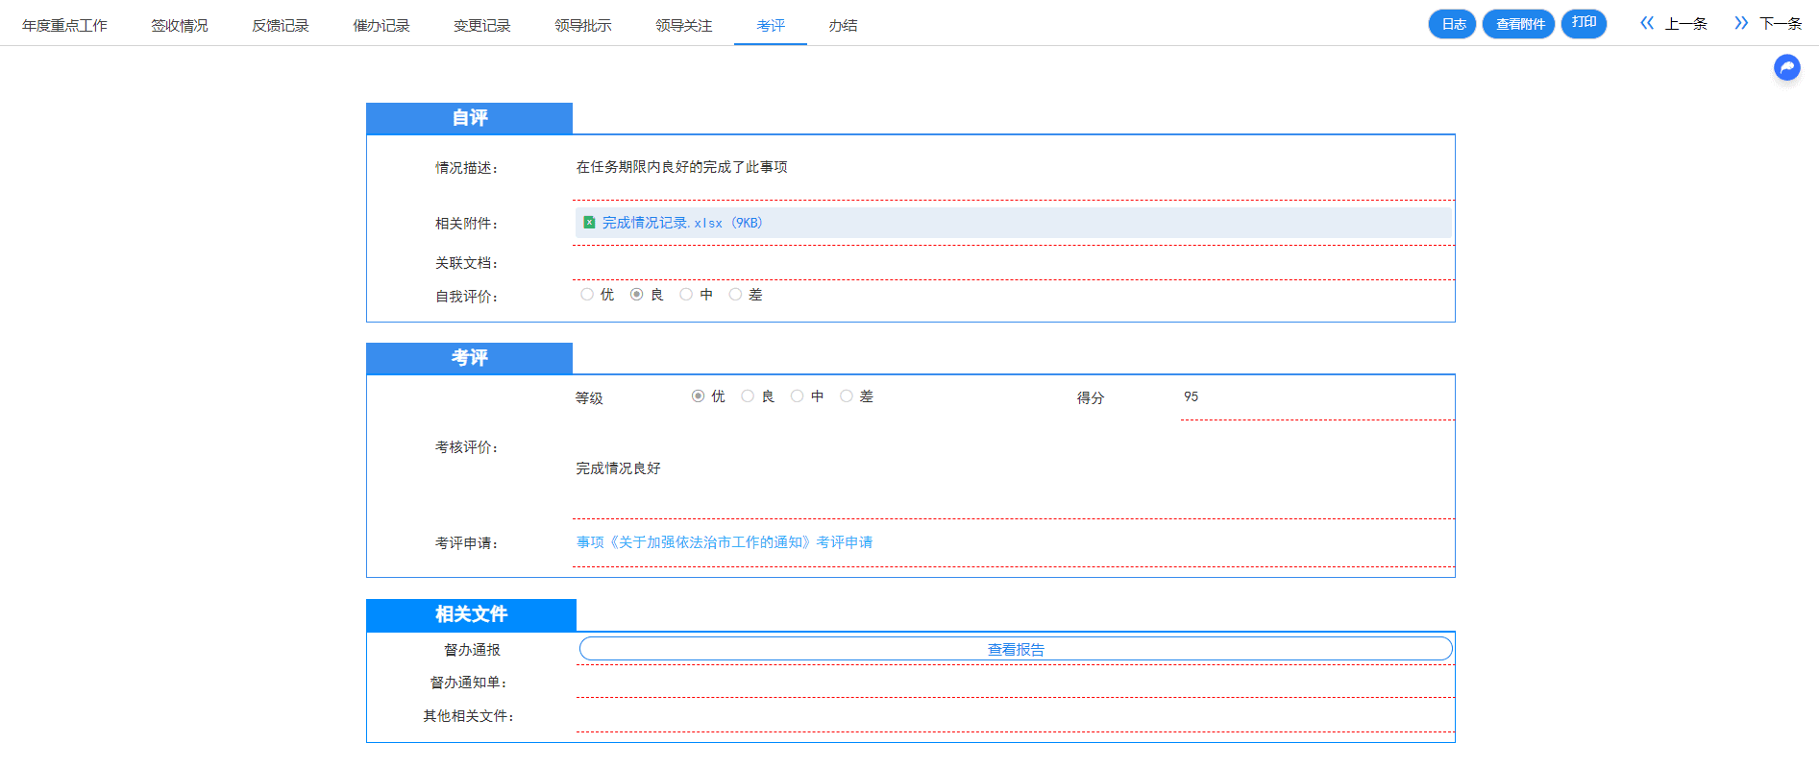Select 中 in 自我评价
The height and width of the screenshot is (767, 1819).
point(686,295)
